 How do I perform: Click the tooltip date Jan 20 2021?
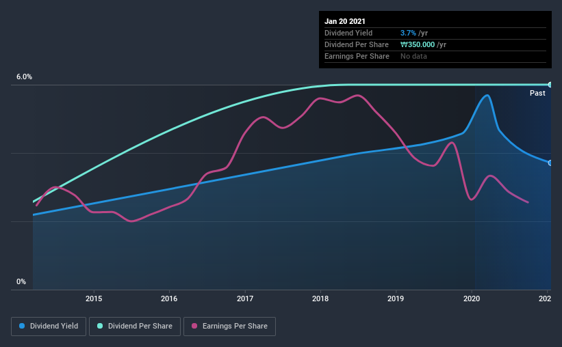(x=345, y=21)
